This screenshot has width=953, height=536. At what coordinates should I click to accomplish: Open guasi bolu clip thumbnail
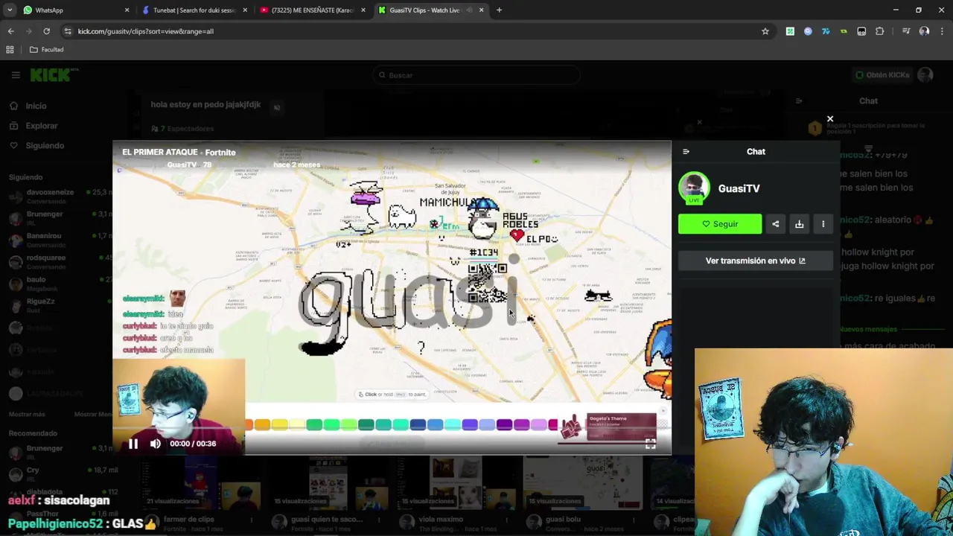584,481
